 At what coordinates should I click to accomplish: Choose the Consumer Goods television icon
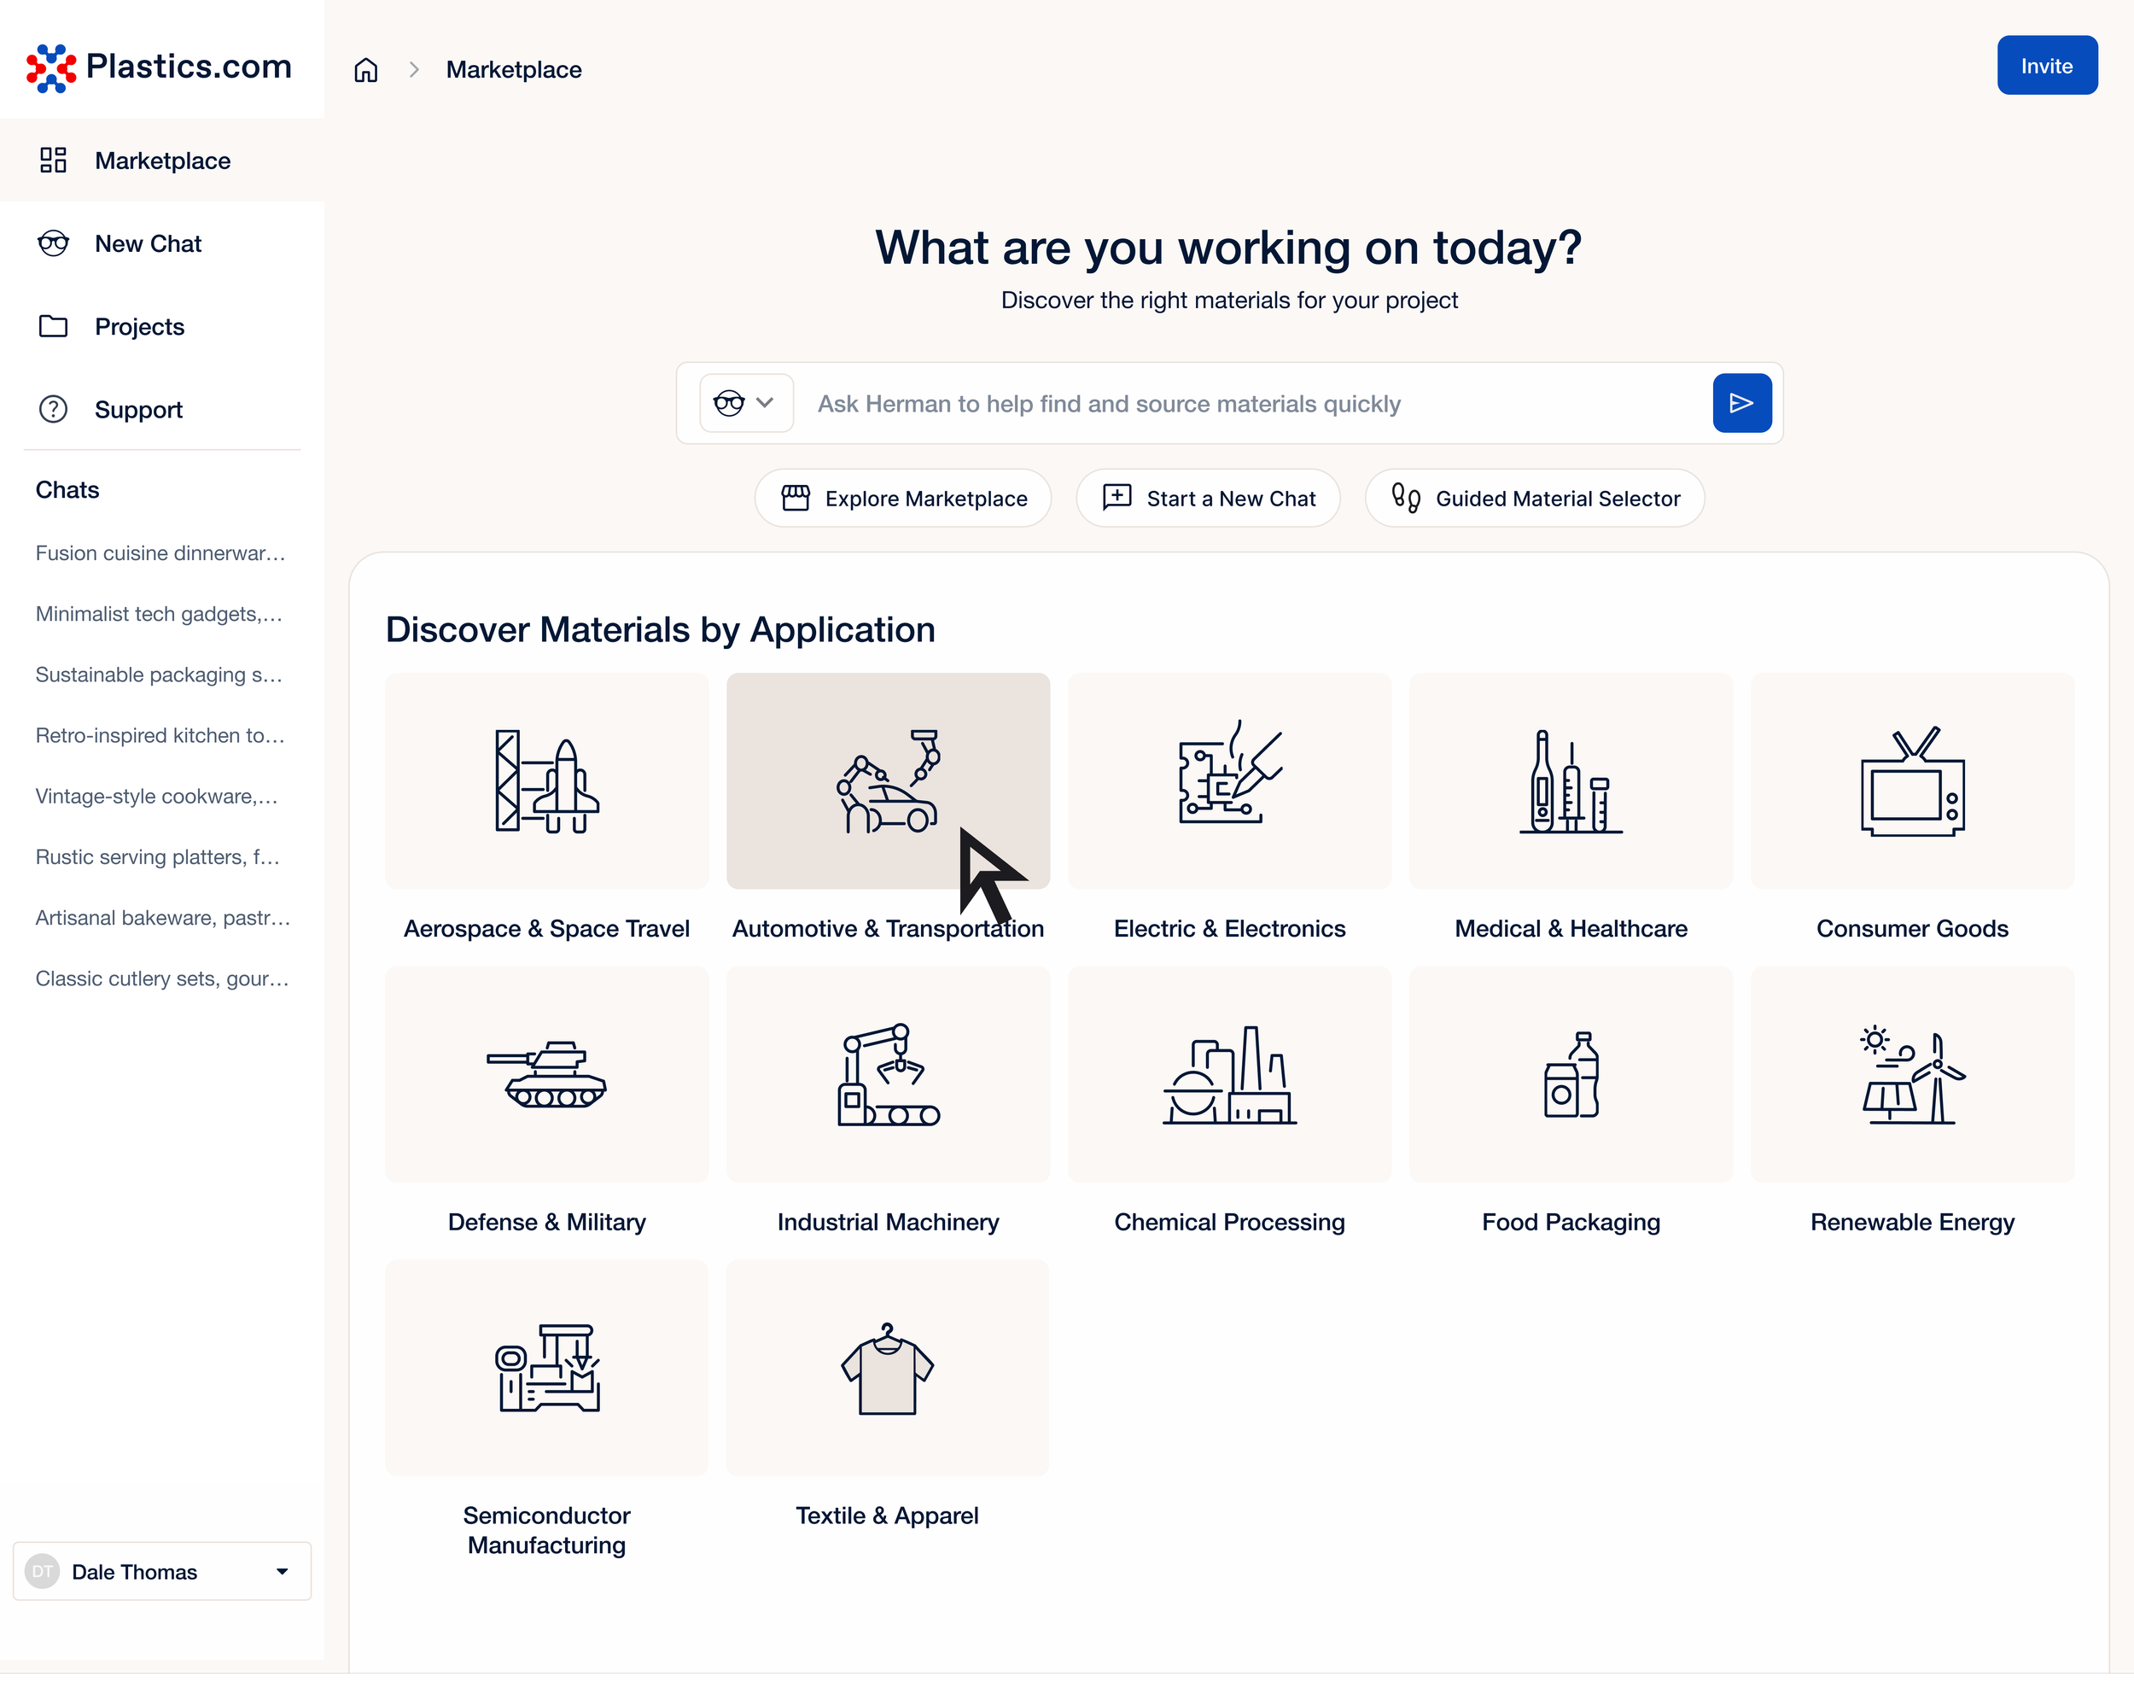click(1911, 781)
